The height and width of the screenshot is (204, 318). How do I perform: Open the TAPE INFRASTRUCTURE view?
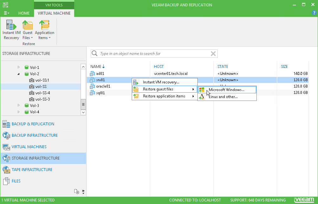[43, 169]
